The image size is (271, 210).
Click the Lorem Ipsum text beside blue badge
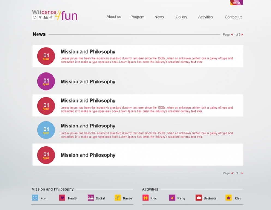click(x=147, y=135)
